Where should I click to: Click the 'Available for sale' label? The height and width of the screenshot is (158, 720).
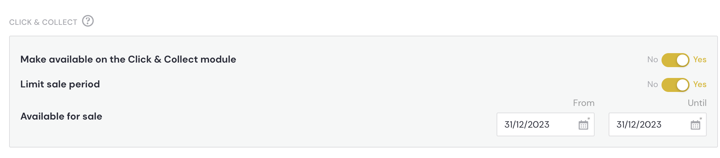61,116
